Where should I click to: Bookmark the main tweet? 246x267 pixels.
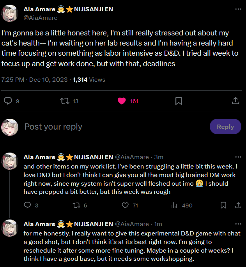pyautogui.click(x=179, y=101)
